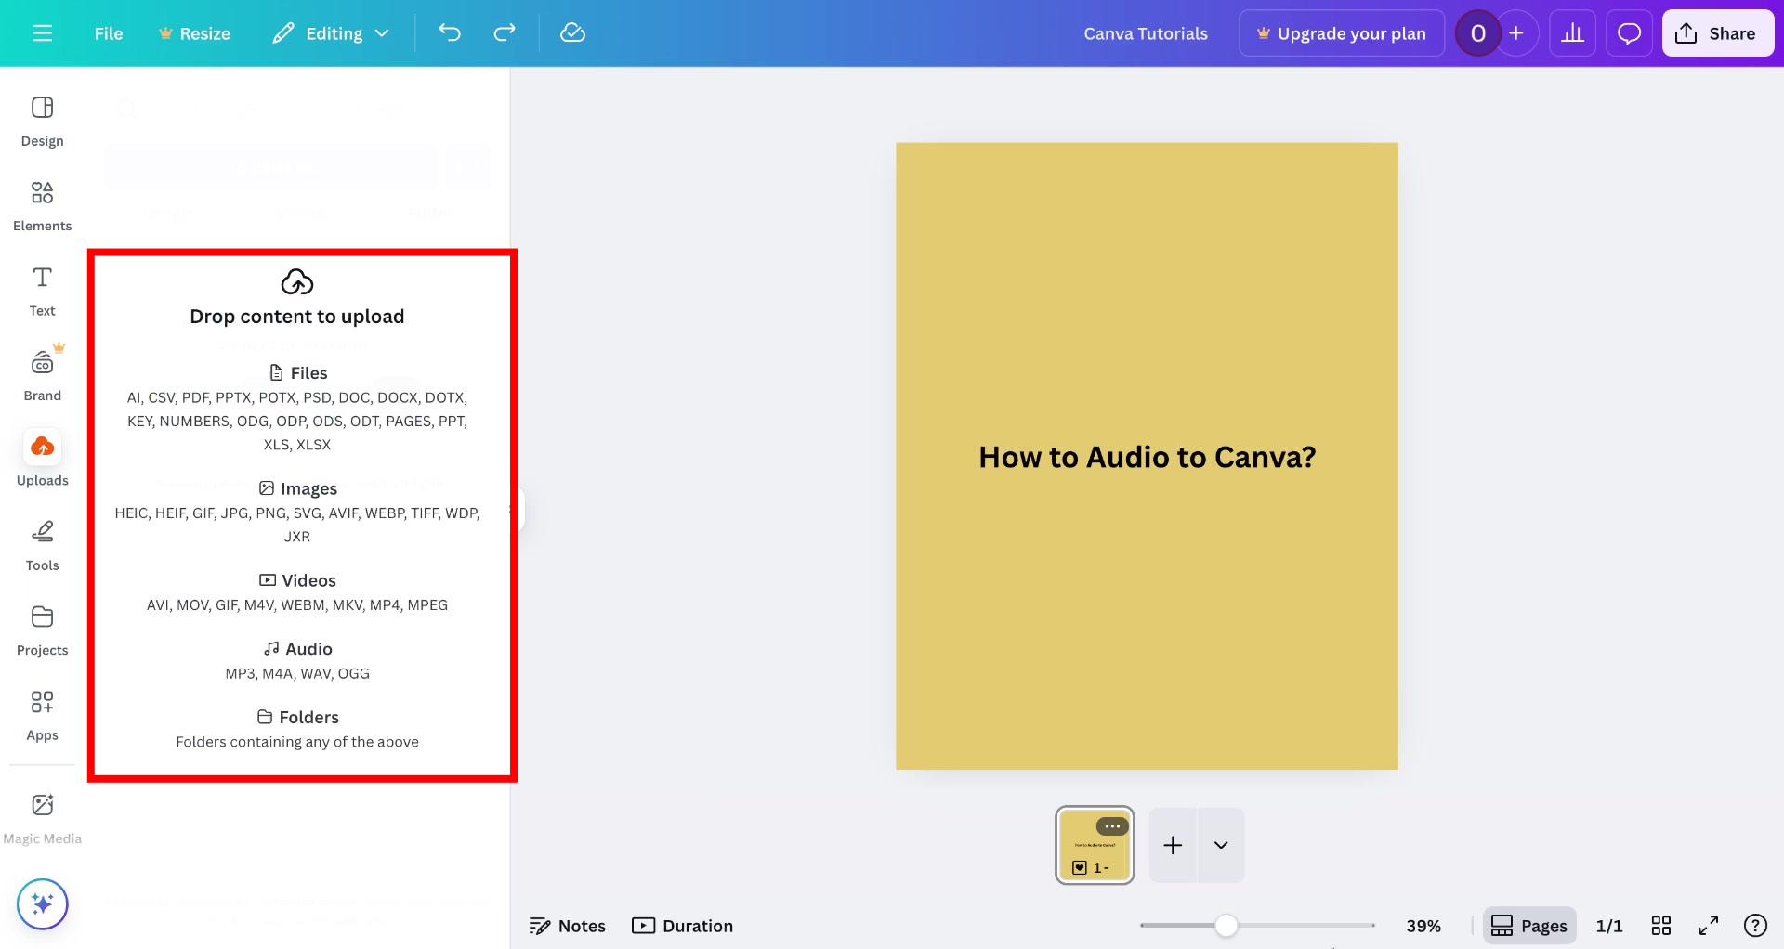Open the File menu
The image size is (1784, 949).
[x=108, y=32]
